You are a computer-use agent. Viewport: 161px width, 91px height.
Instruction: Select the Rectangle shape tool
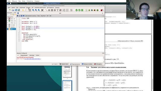pyautogui.click(x=52, y=10)
